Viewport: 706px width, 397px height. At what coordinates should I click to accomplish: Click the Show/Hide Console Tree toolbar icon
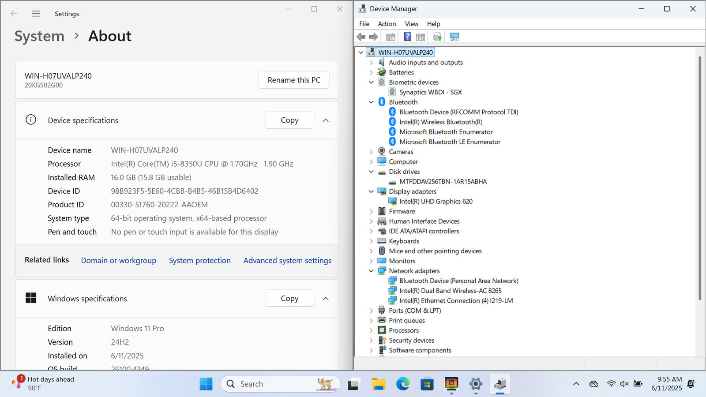pyautogui.click(x=391, y=37)
